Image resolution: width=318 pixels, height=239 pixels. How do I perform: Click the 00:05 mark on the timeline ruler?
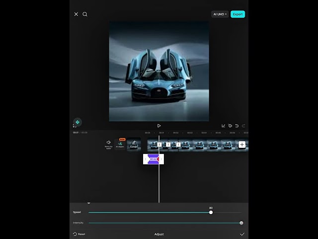[218, 133]
